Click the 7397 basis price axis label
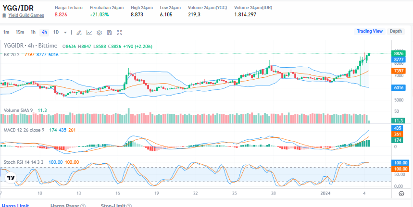This screenshot has width=413, height=207. pyautogui.click(x=398, y=71)
